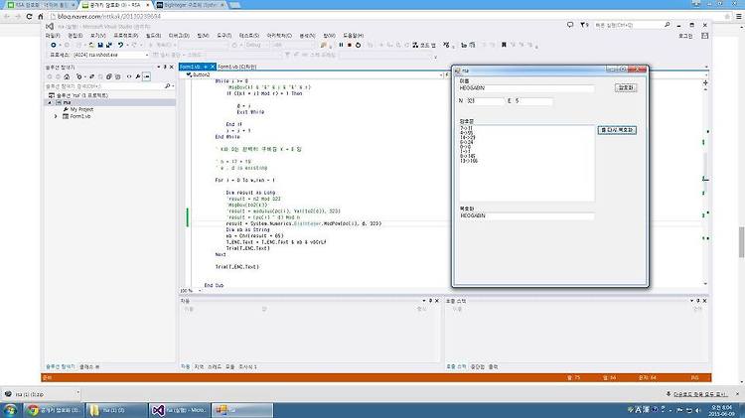The image size is (745, 418).
Task: Click the Quick Launch search box
Action: point(633,25)
